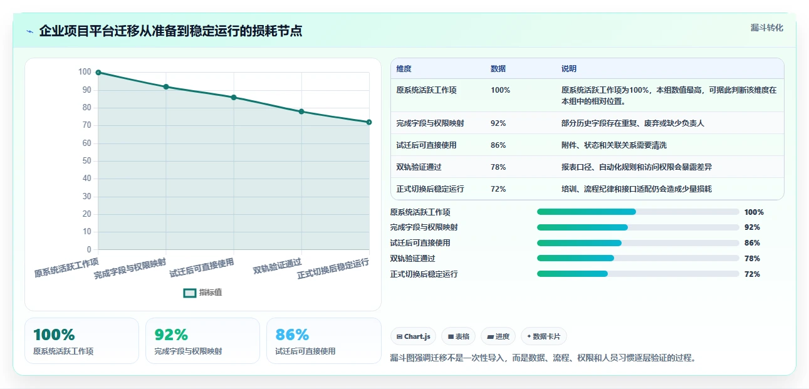The width and height of the screenshot is (809, 389).
Task: Click the page title 企业项目平台迁移从准备到稳定运行的损耗节点
Action: [170, 31]
